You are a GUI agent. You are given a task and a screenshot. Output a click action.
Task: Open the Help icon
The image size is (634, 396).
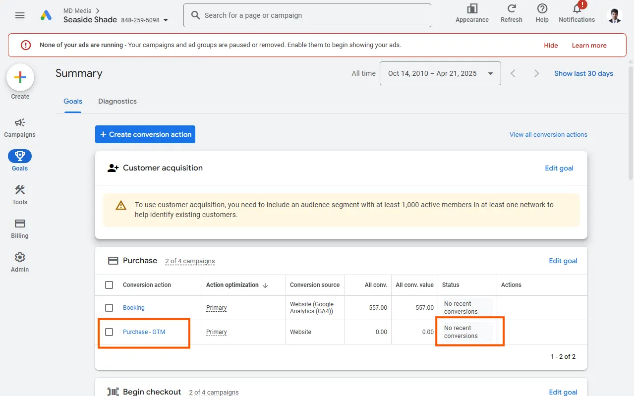[x=542, y=8]
